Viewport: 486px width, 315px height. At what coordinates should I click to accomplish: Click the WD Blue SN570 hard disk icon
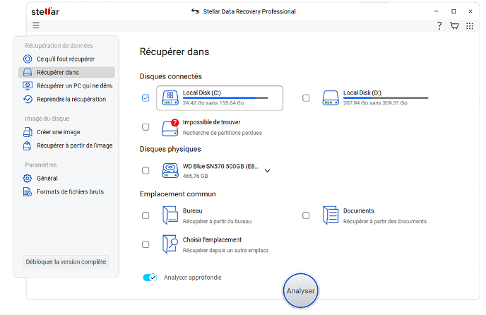[x=170, y=170]
